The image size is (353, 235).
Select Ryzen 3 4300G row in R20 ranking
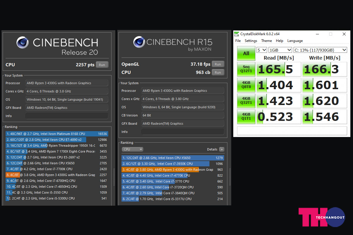pyautogui.click(x=57, y=175)
